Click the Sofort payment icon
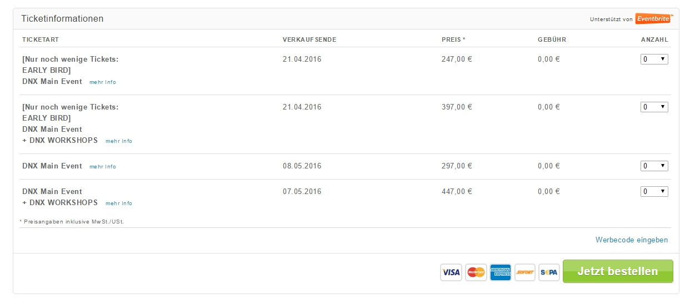The image size is (690, 303). click(x=525, y=272)
